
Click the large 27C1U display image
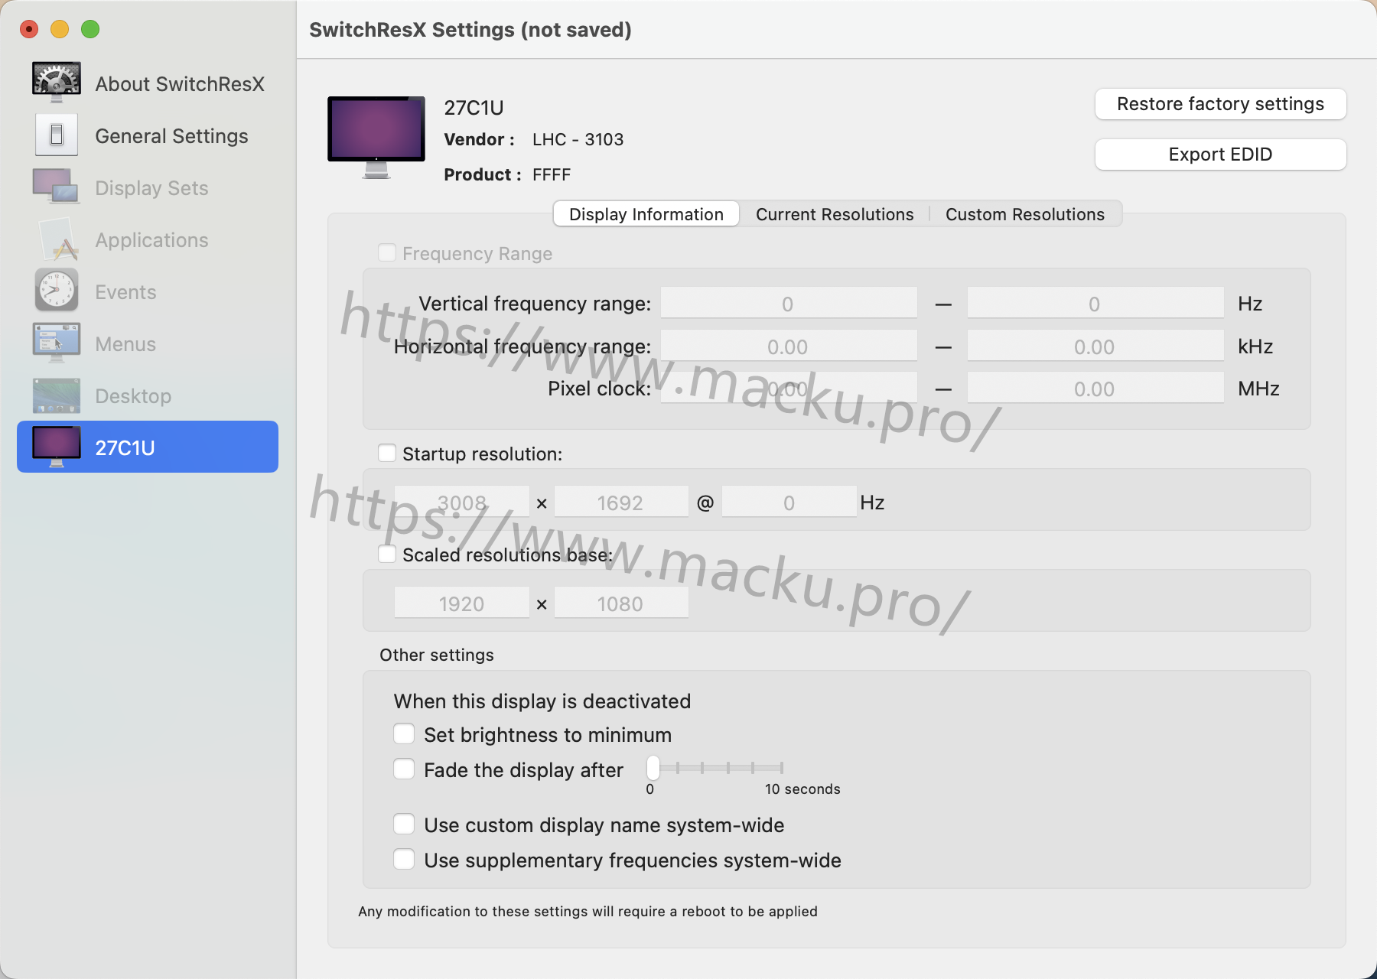coord(376,138)
